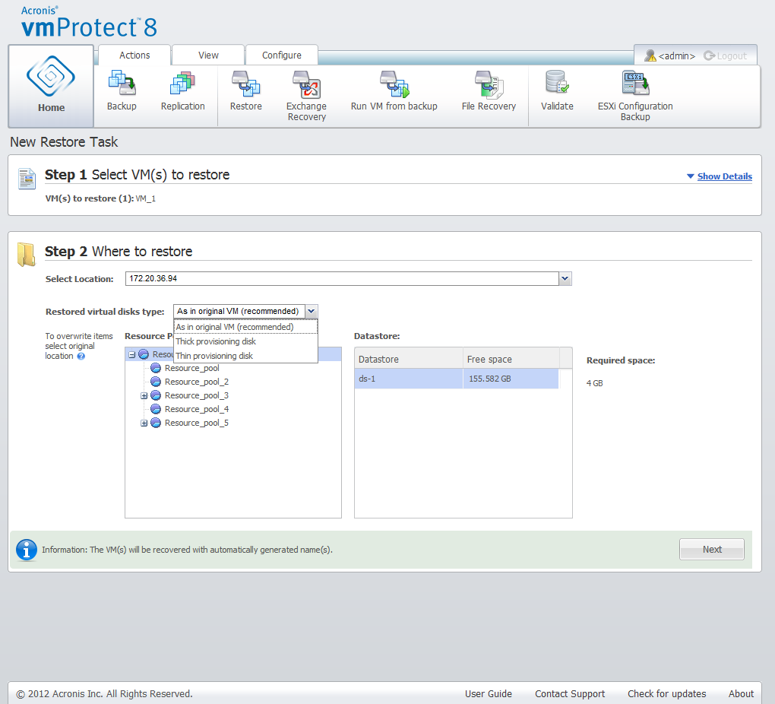The width and height of the screenshot is (775, 704).
Task: Open the Backup tool icon
Action: (x=122, y=83)
